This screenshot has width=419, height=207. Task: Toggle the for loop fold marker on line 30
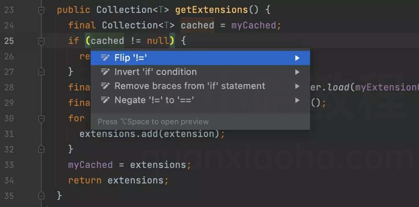[41, 119]
